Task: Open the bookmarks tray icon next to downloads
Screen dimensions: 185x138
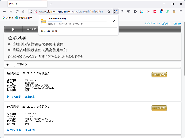Action: point(122,11)
